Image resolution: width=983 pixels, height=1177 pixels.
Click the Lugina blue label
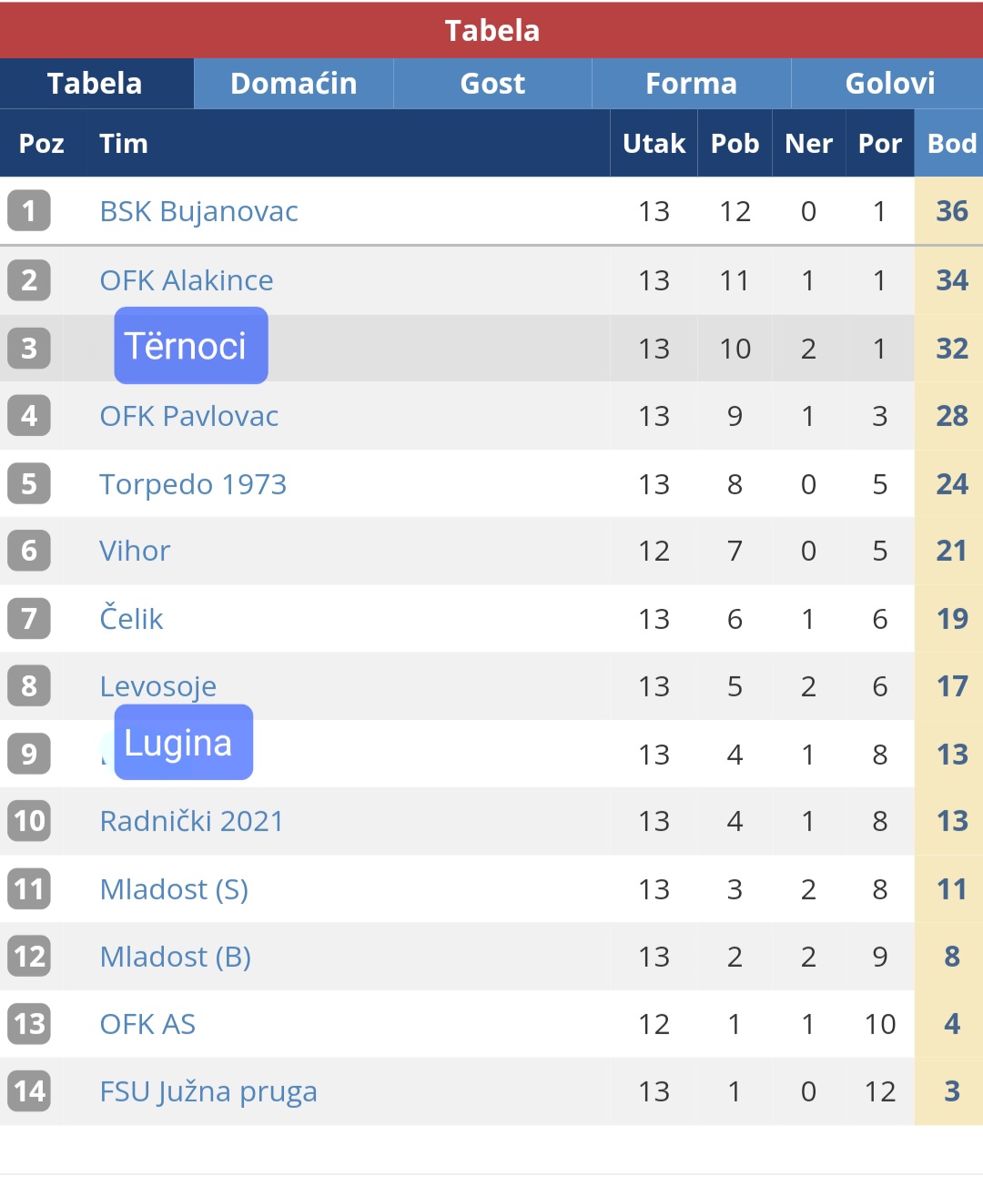point(184,743)
